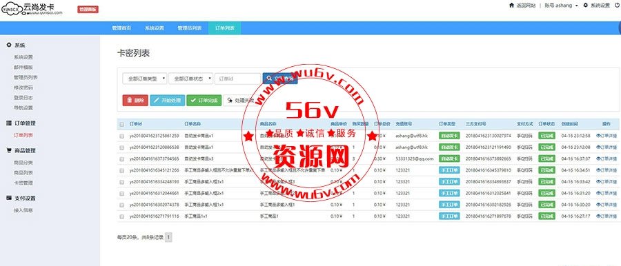Screen dimensions: 621x266
Task: Click the home icon beside 返回网站
Action: tap(512, 6)
